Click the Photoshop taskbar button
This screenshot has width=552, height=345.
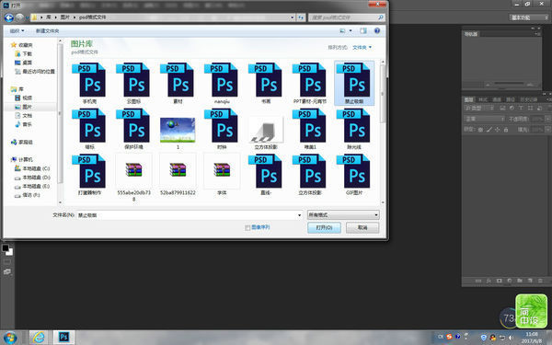click(x=63, y=338)
